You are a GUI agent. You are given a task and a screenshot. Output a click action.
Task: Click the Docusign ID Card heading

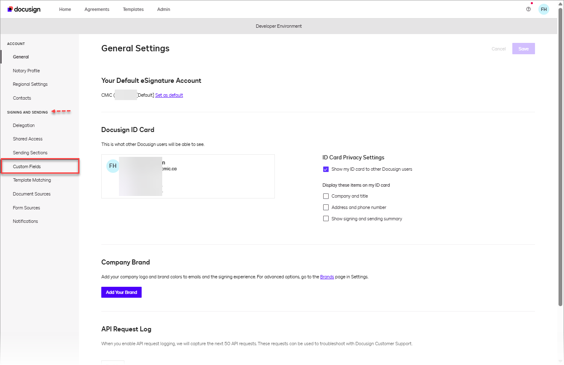[x=128, y=130]
